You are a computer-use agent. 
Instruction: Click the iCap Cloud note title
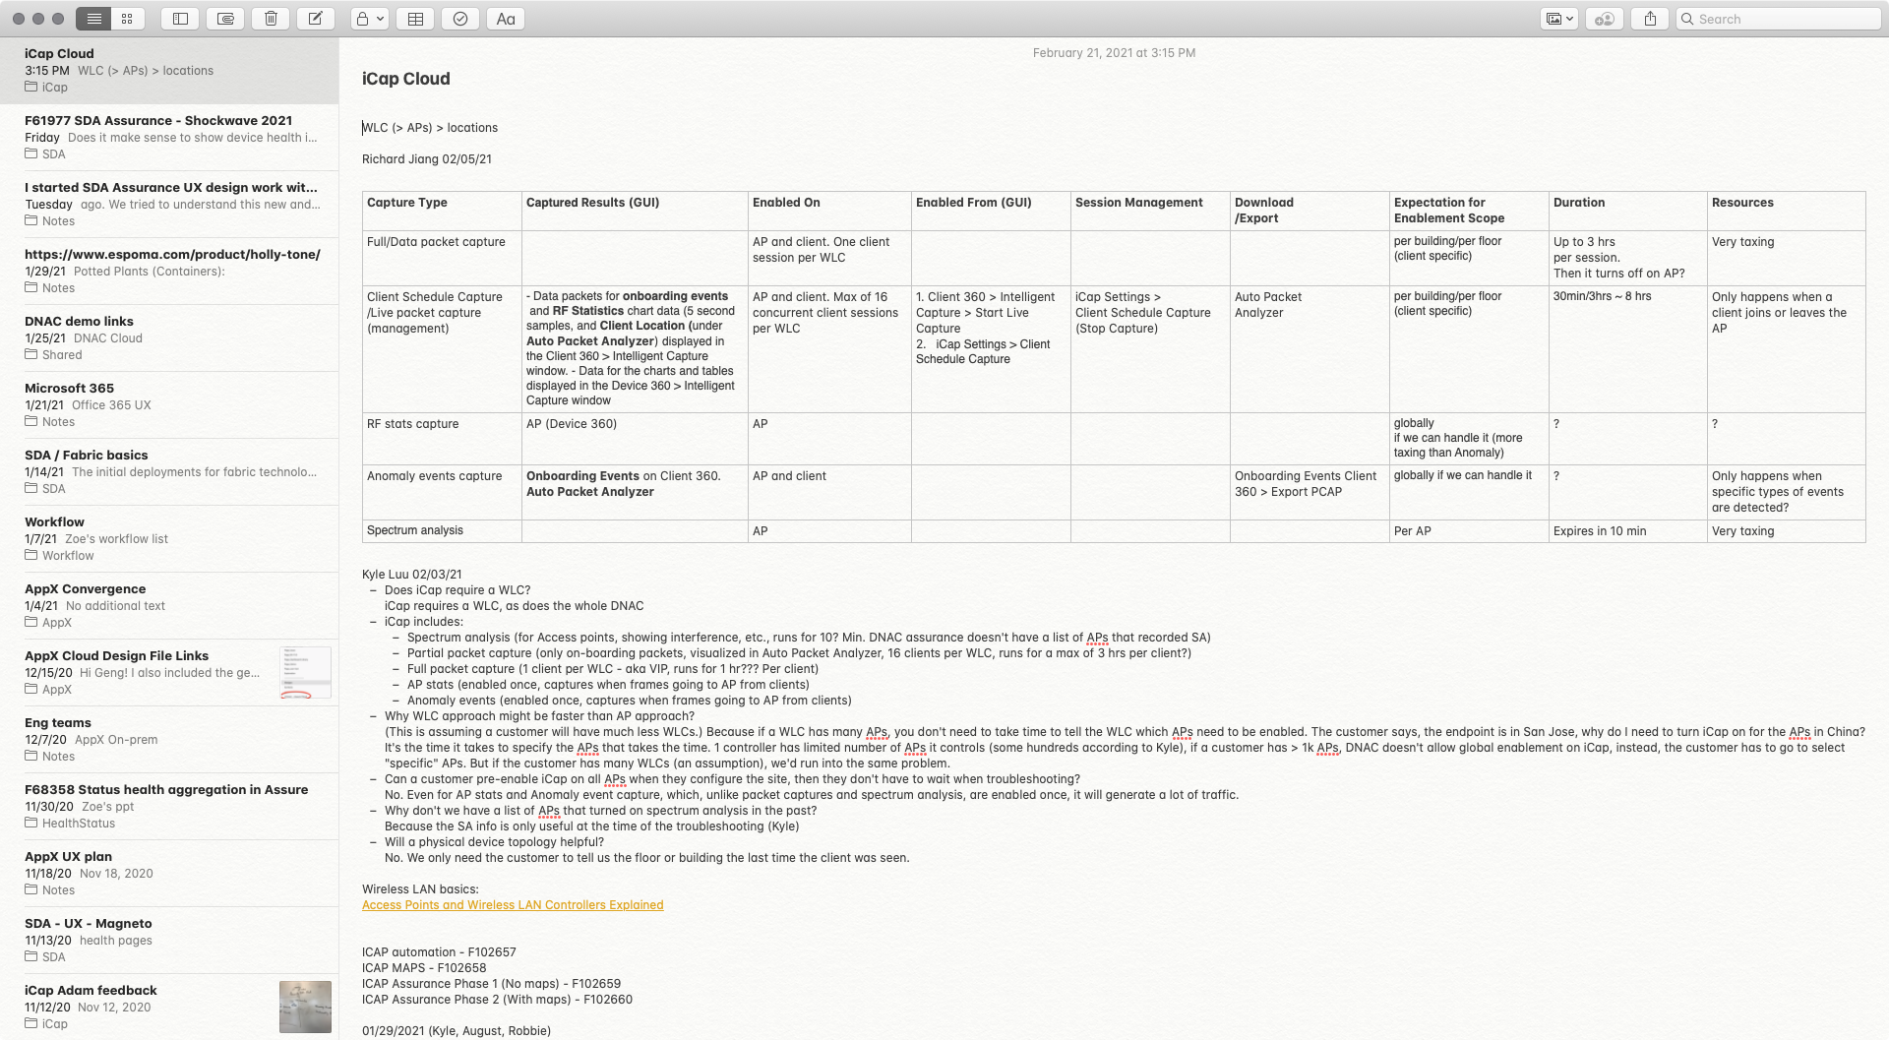tap(405, 79)
